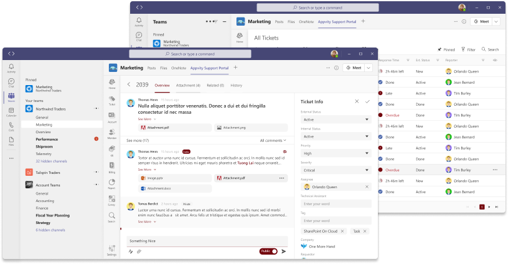The width and height of the screenshot is (508, 264).
Task: Open Posts tab in front window
Action: 151,68
